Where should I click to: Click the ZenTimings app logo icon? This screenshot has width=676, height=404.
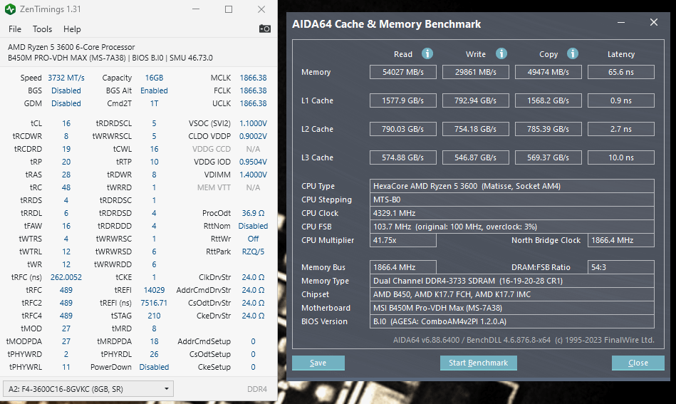(10, 9)
